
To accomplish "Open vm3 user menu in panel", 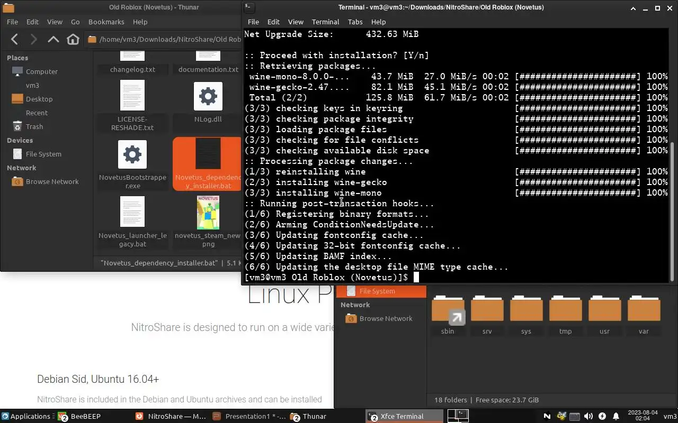I will click(670, 416).
